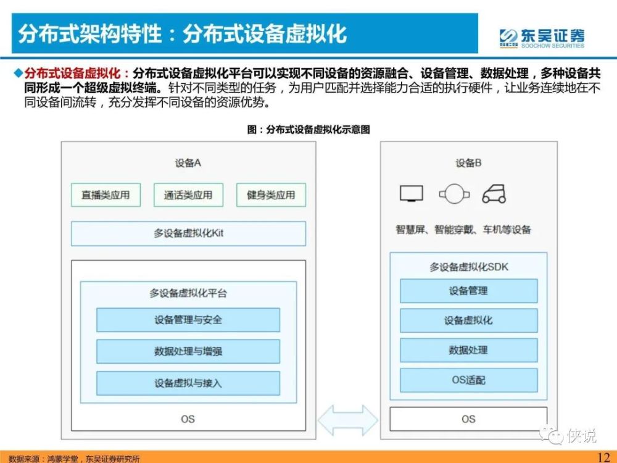The height and width of the screenshot is (463, 617).
Task: Click the 设备虚拟与接入 block
Action: point(188,383)
